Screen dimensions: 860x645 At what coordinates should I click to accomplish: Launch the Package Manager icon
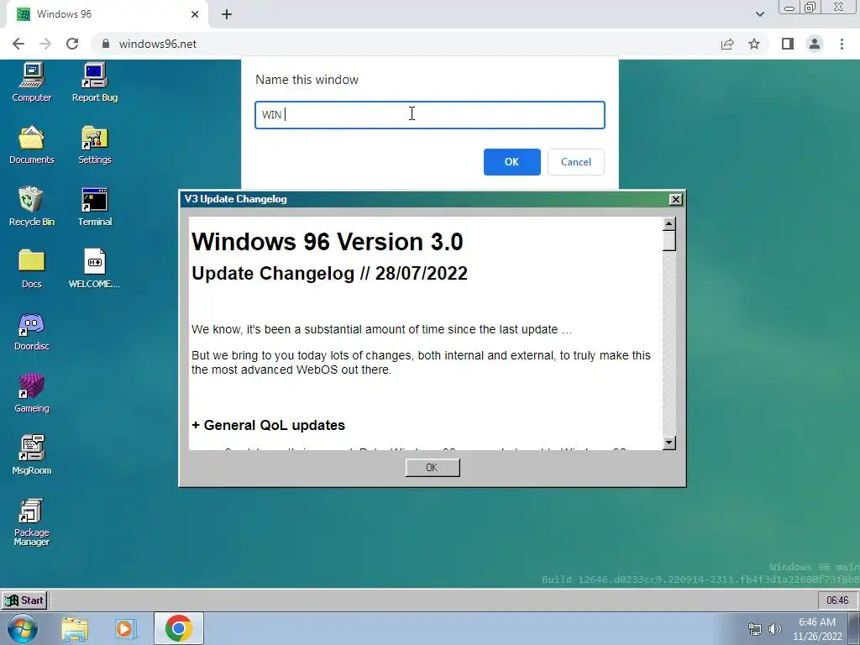[x=31, y=522]
